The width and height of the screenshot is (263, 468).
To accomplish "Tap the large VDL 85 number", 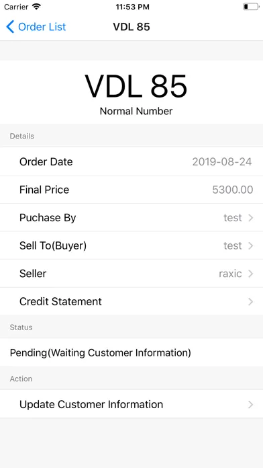I will [136, 87].
